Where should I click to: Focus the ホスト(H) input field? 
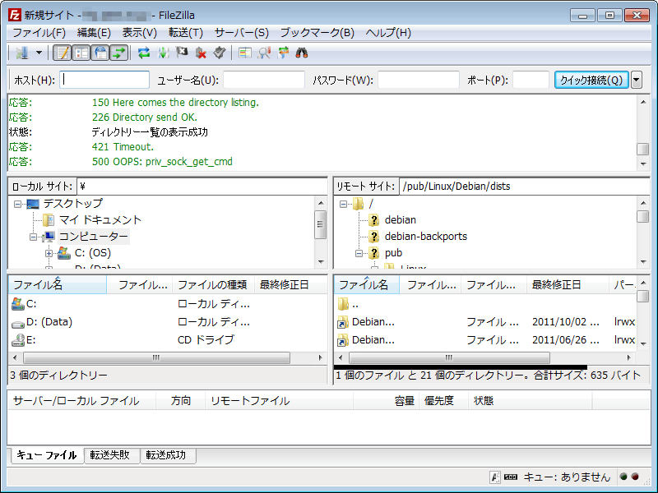coord(104,80)
